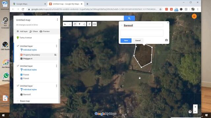Click the map search box

click(x=93, y=18)
